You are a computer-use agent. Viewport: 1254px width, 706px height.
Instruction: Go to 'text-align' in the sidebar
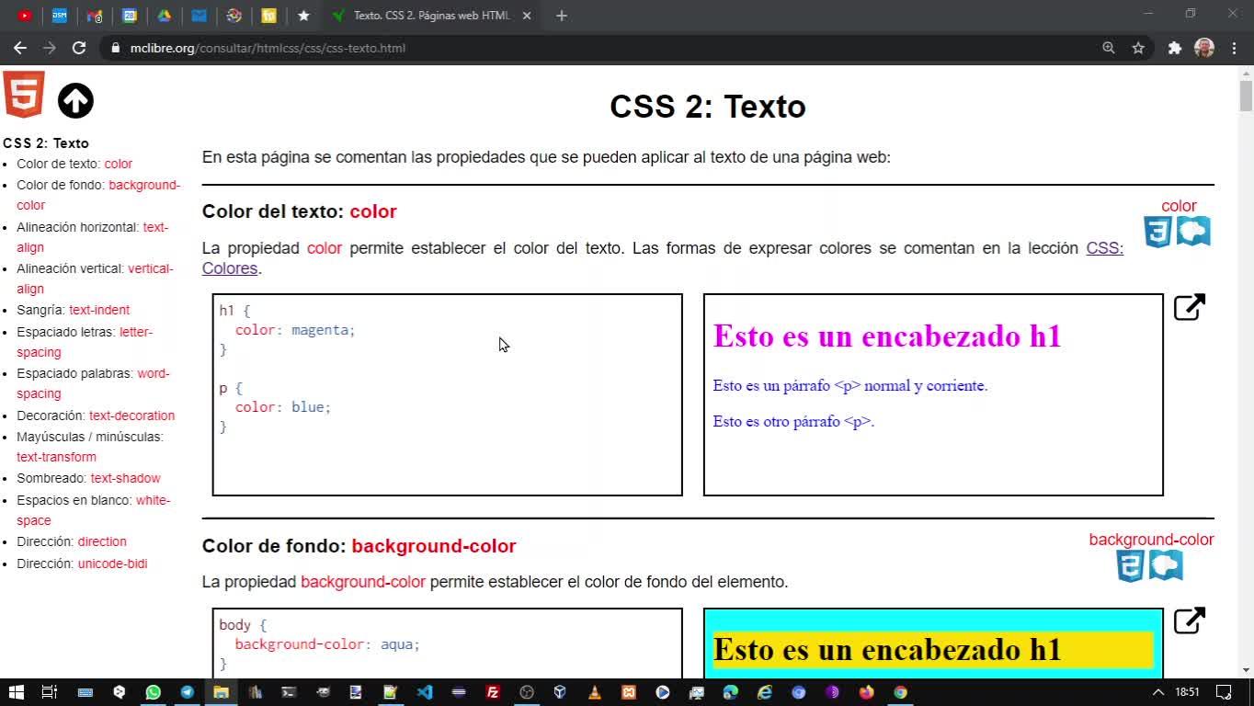coord(92,237)
